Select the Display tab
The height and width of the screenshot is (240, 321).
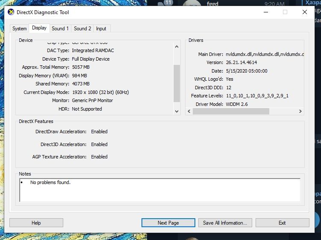tap(39, 28)
